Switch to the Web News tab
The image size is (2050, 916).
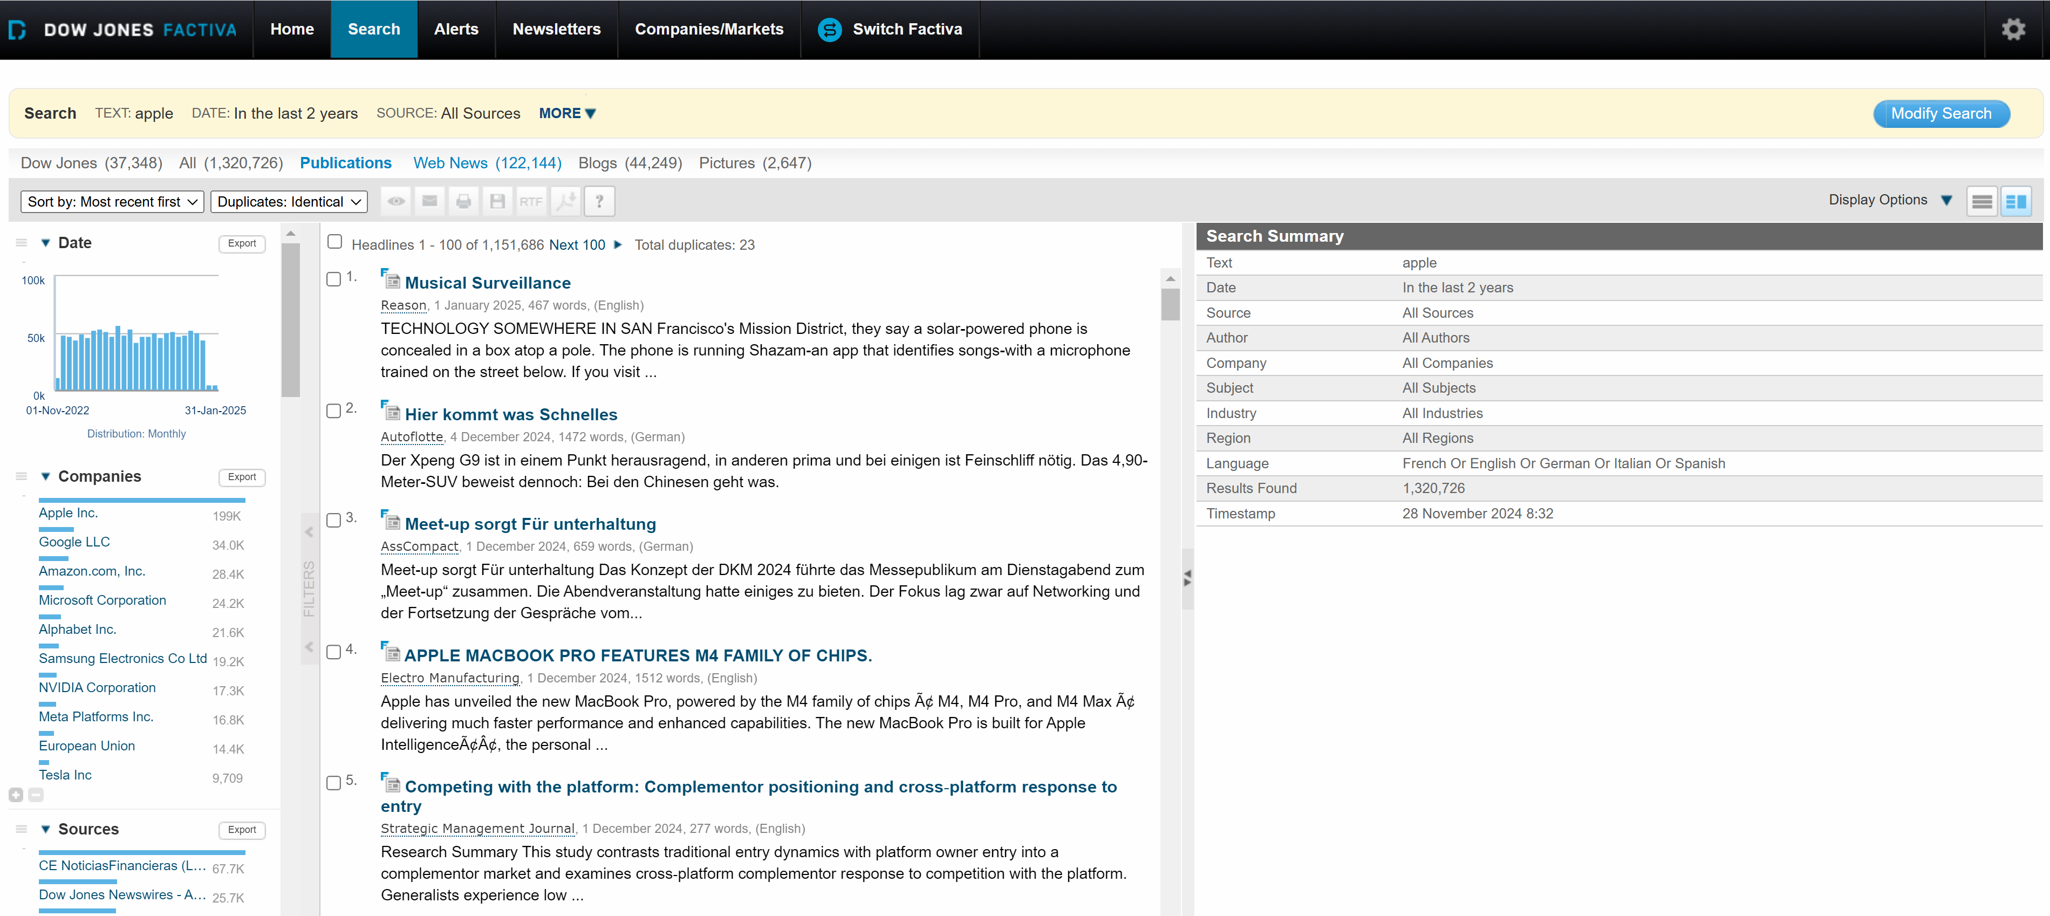pos(487,163)
